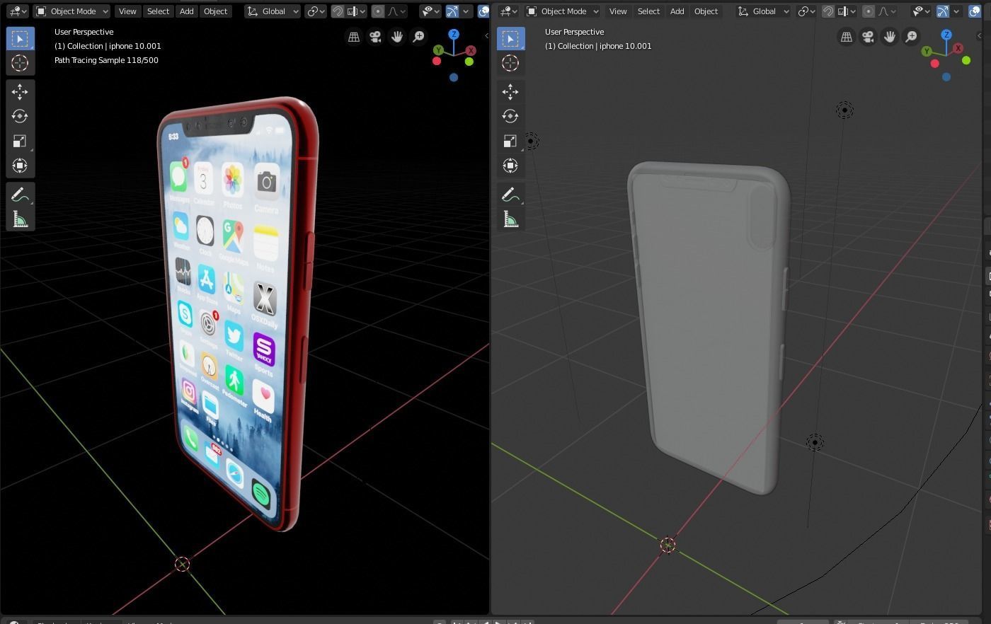Viewport: 991px width, 624px height.
Task: Click the zoom magnifier icon in left viewport
Action: click(x=419, y=37)
